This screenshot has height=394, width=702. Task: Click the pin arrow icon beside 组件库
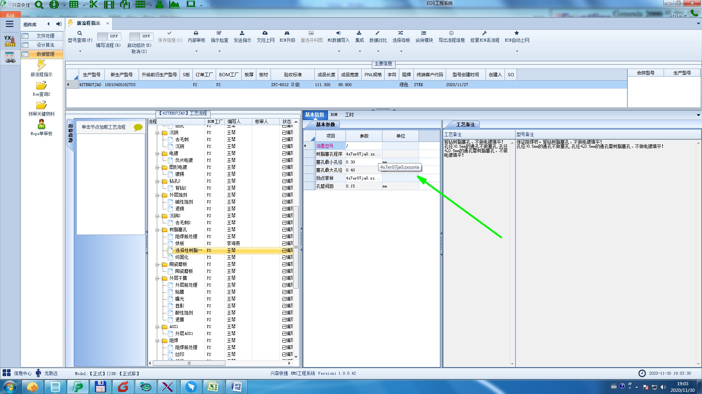(58, 24)
